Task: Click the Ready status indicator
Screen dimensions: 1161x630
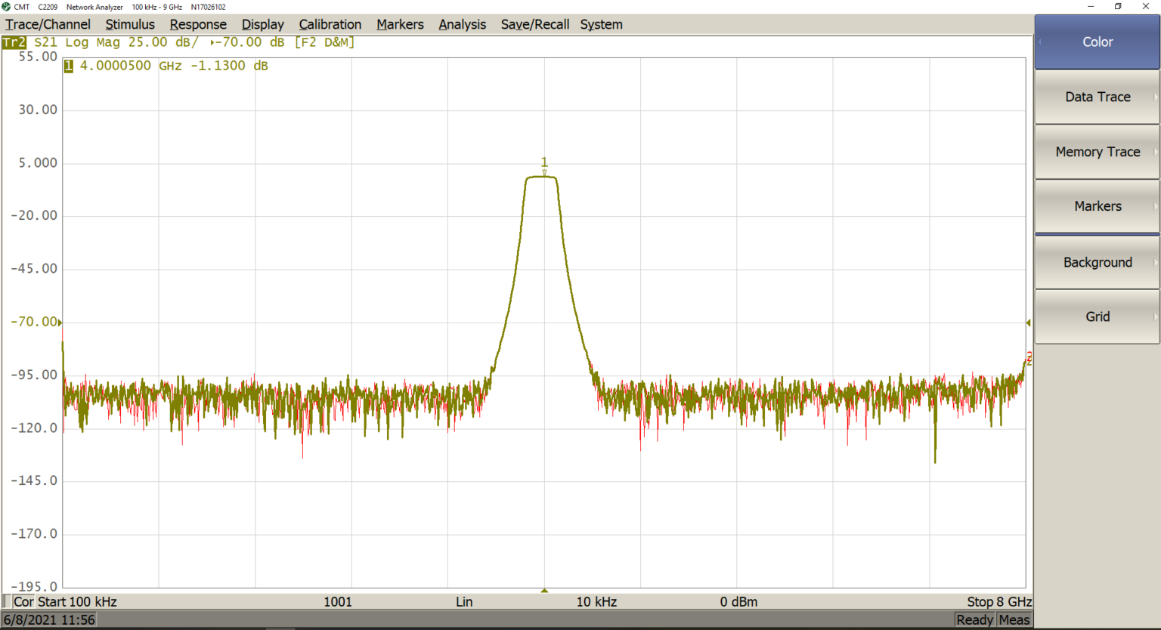Action: [974, 620]
